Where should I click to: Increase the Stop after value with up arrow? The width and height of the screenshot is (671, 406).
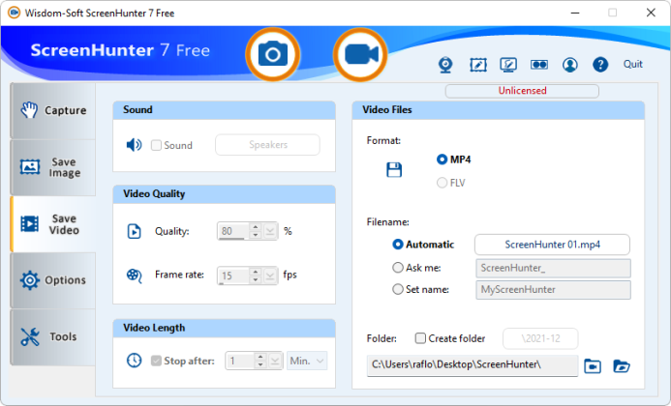pyautogui.click(x=260, y=357)
